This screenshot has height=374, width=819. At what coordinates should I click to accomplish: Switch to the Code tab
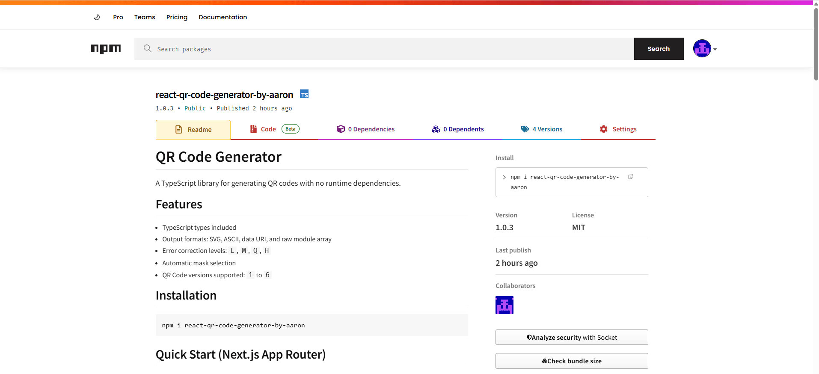point(274,129)
